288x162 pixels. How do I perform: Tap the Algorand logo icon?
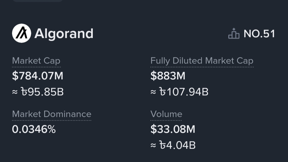coord(22,33)
